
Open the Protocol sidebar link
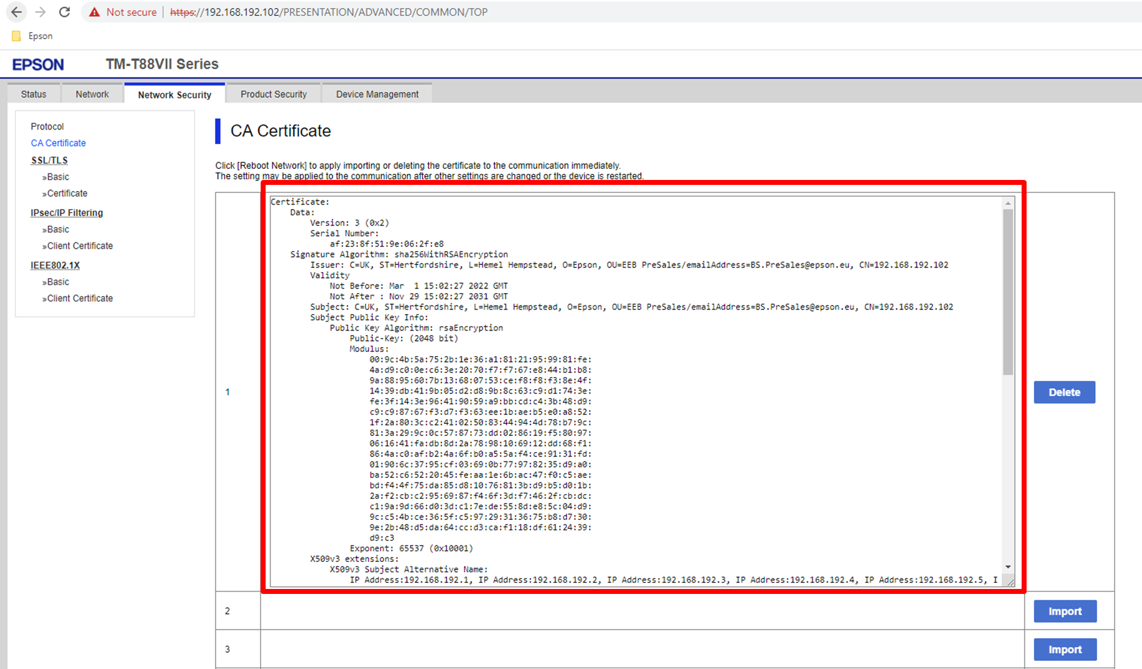(x=47, y=126)
